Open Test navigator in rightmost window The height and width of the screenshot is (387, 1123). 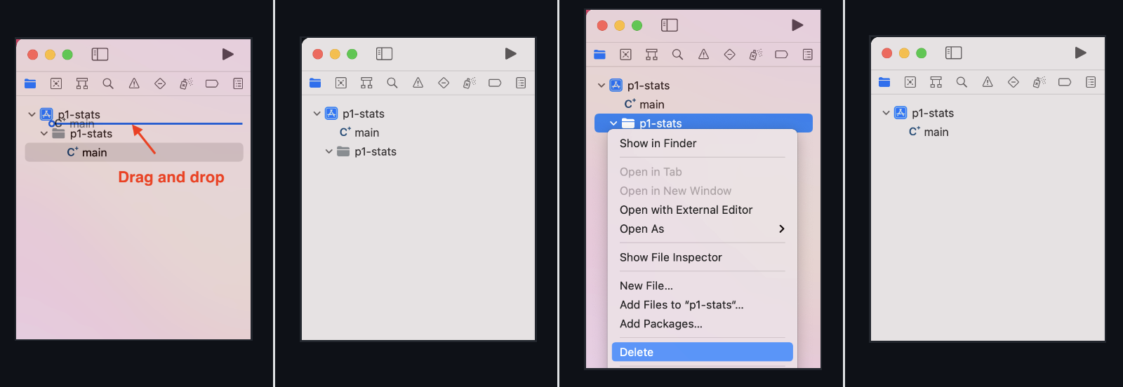pos(1014,82)
